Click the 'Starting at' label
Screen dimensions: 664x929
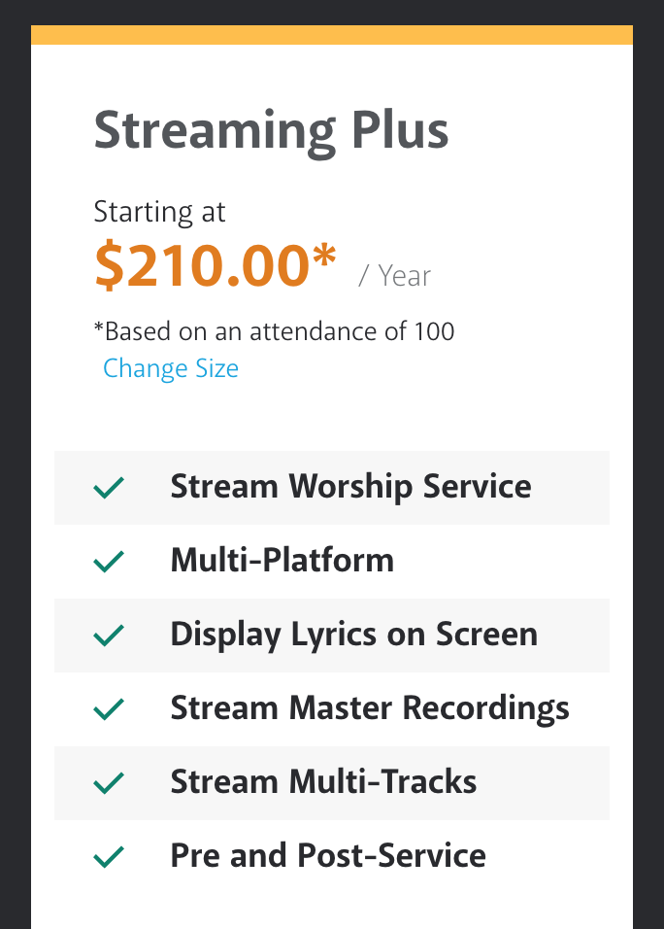click(160, 213)
